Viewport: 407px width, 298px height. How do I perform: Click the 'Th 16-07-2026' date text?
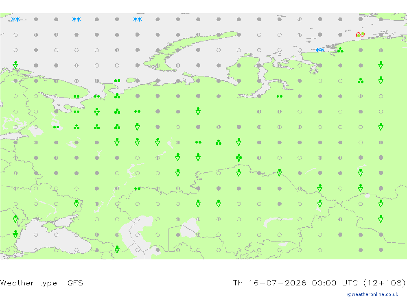point(269,283)
